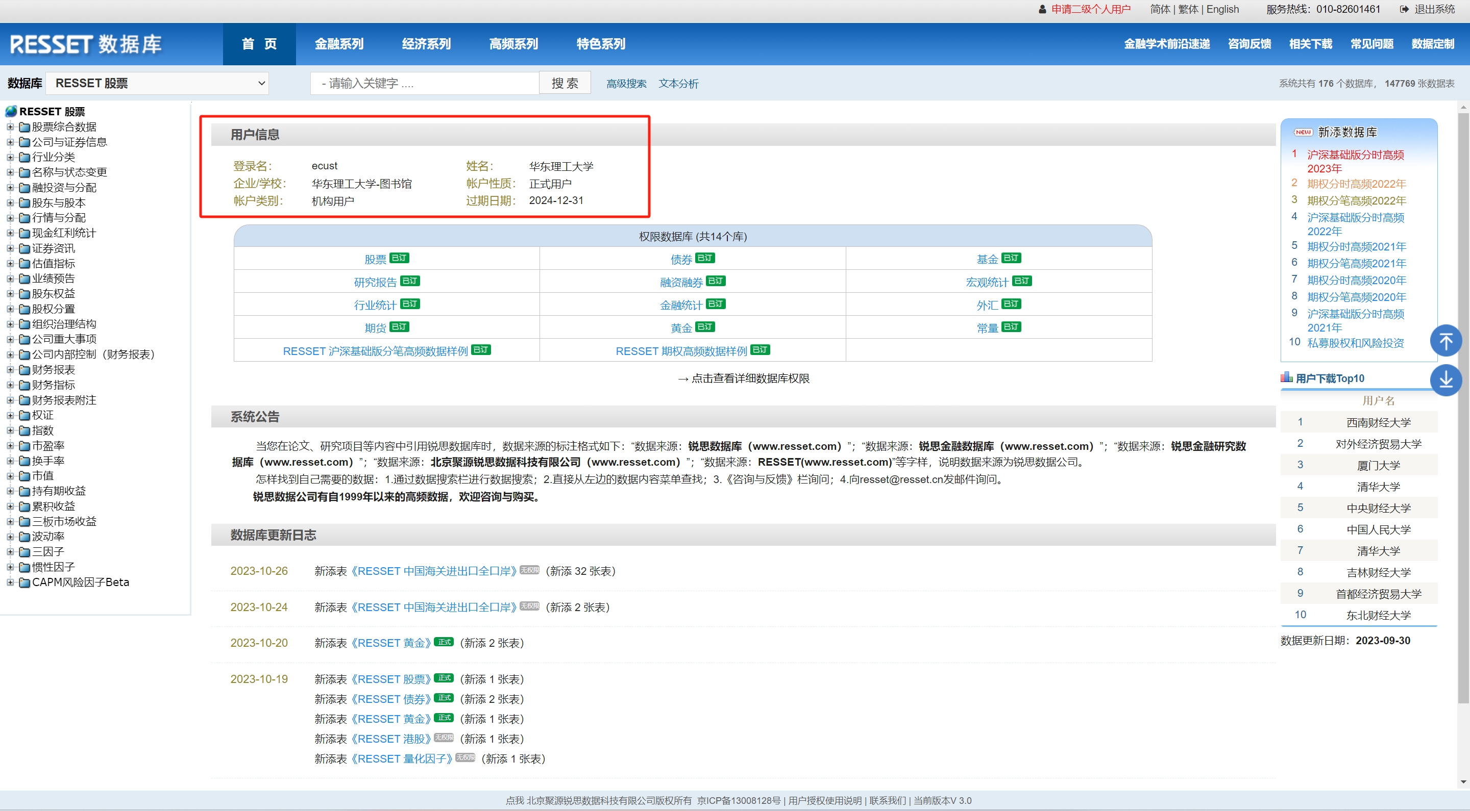The width and height of the screenshot is (1470, 811).
Task: Click 点击查看详细数据库权限 link
Action: (x=750, y=378)
